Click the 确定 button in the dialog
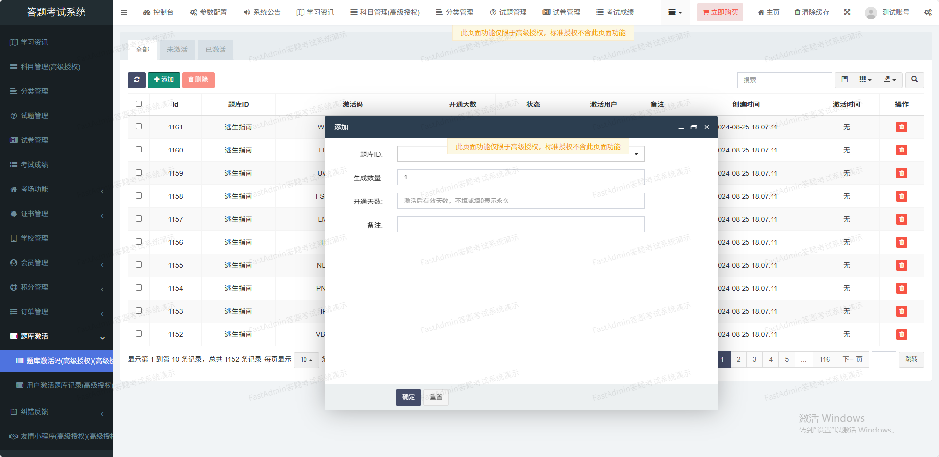 [408, 397]
